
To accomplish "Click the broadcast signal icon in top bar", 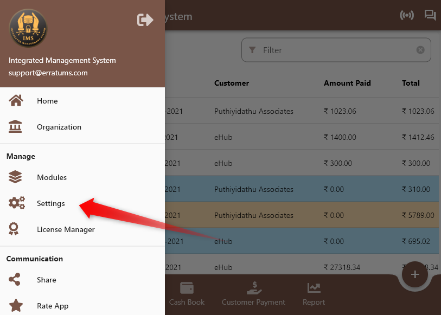I will point(407,15).
